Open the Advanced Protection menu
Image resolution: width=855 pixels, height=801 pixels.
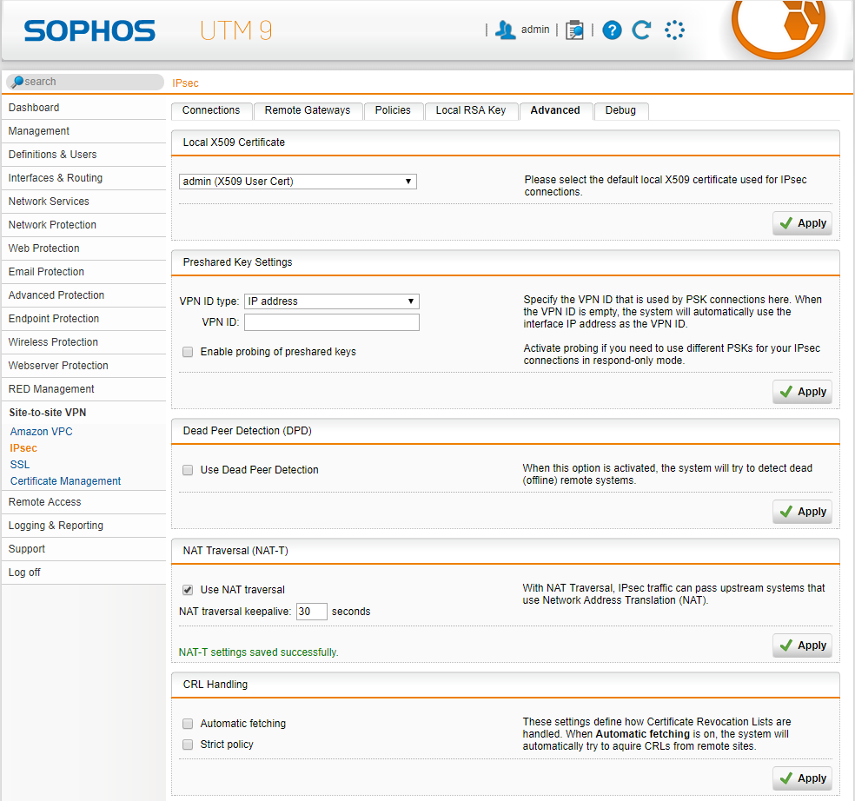coord(84,295)
